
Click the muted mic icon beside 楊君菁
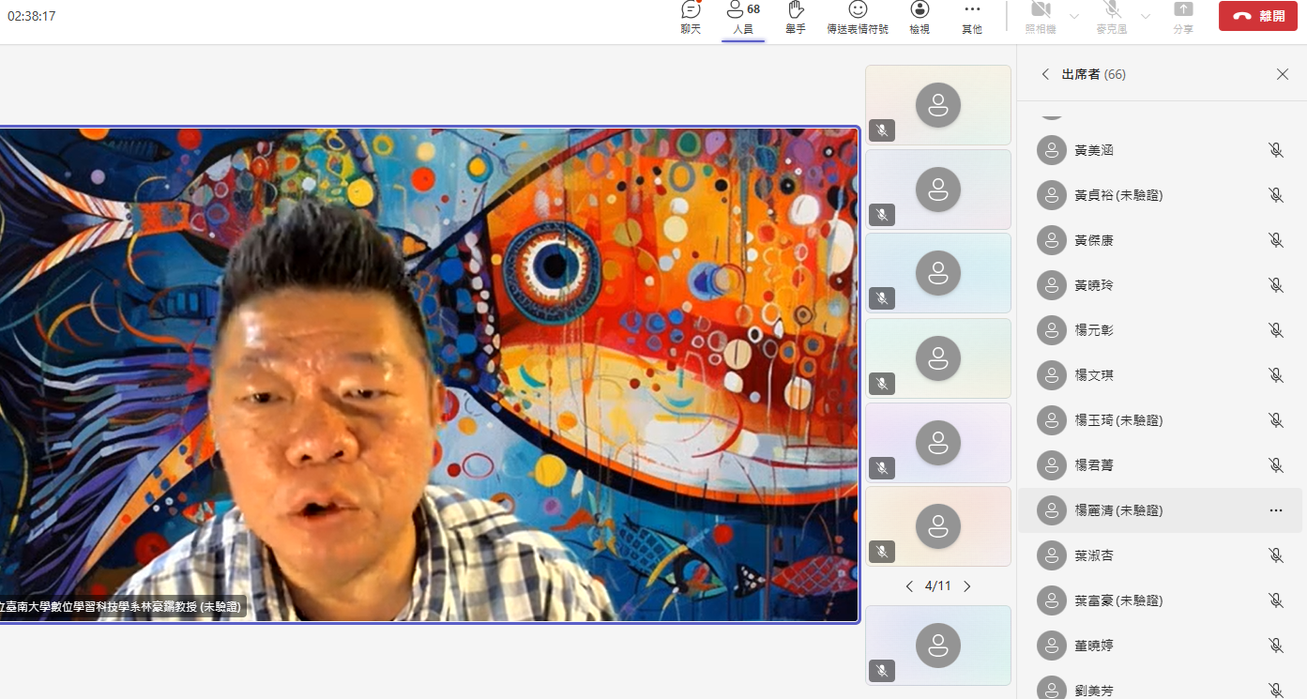click(1276, 465)
